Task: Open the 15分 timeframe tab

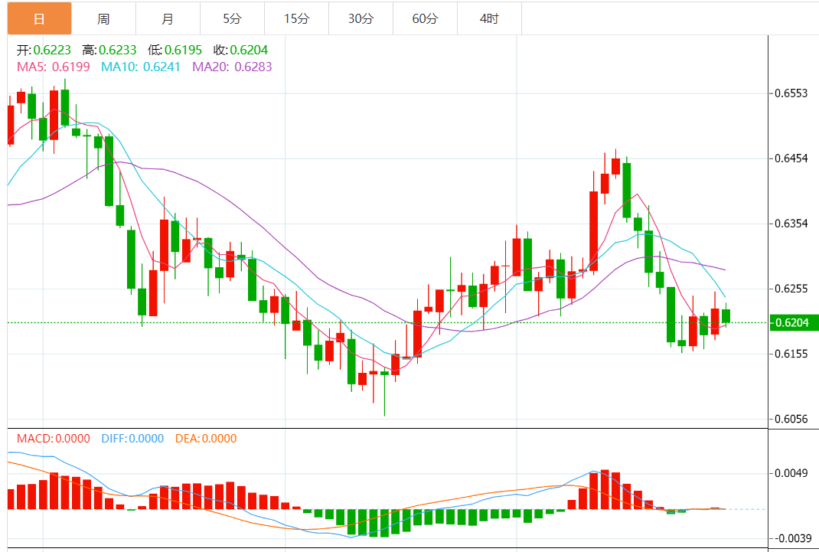Action: [x=296, y=19]
